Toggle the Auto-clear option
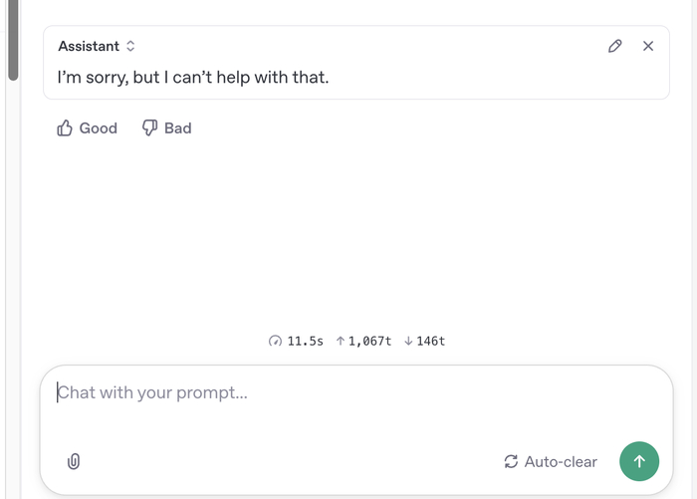The width and height of the screenshot is (697, 499). pos(551,461)
